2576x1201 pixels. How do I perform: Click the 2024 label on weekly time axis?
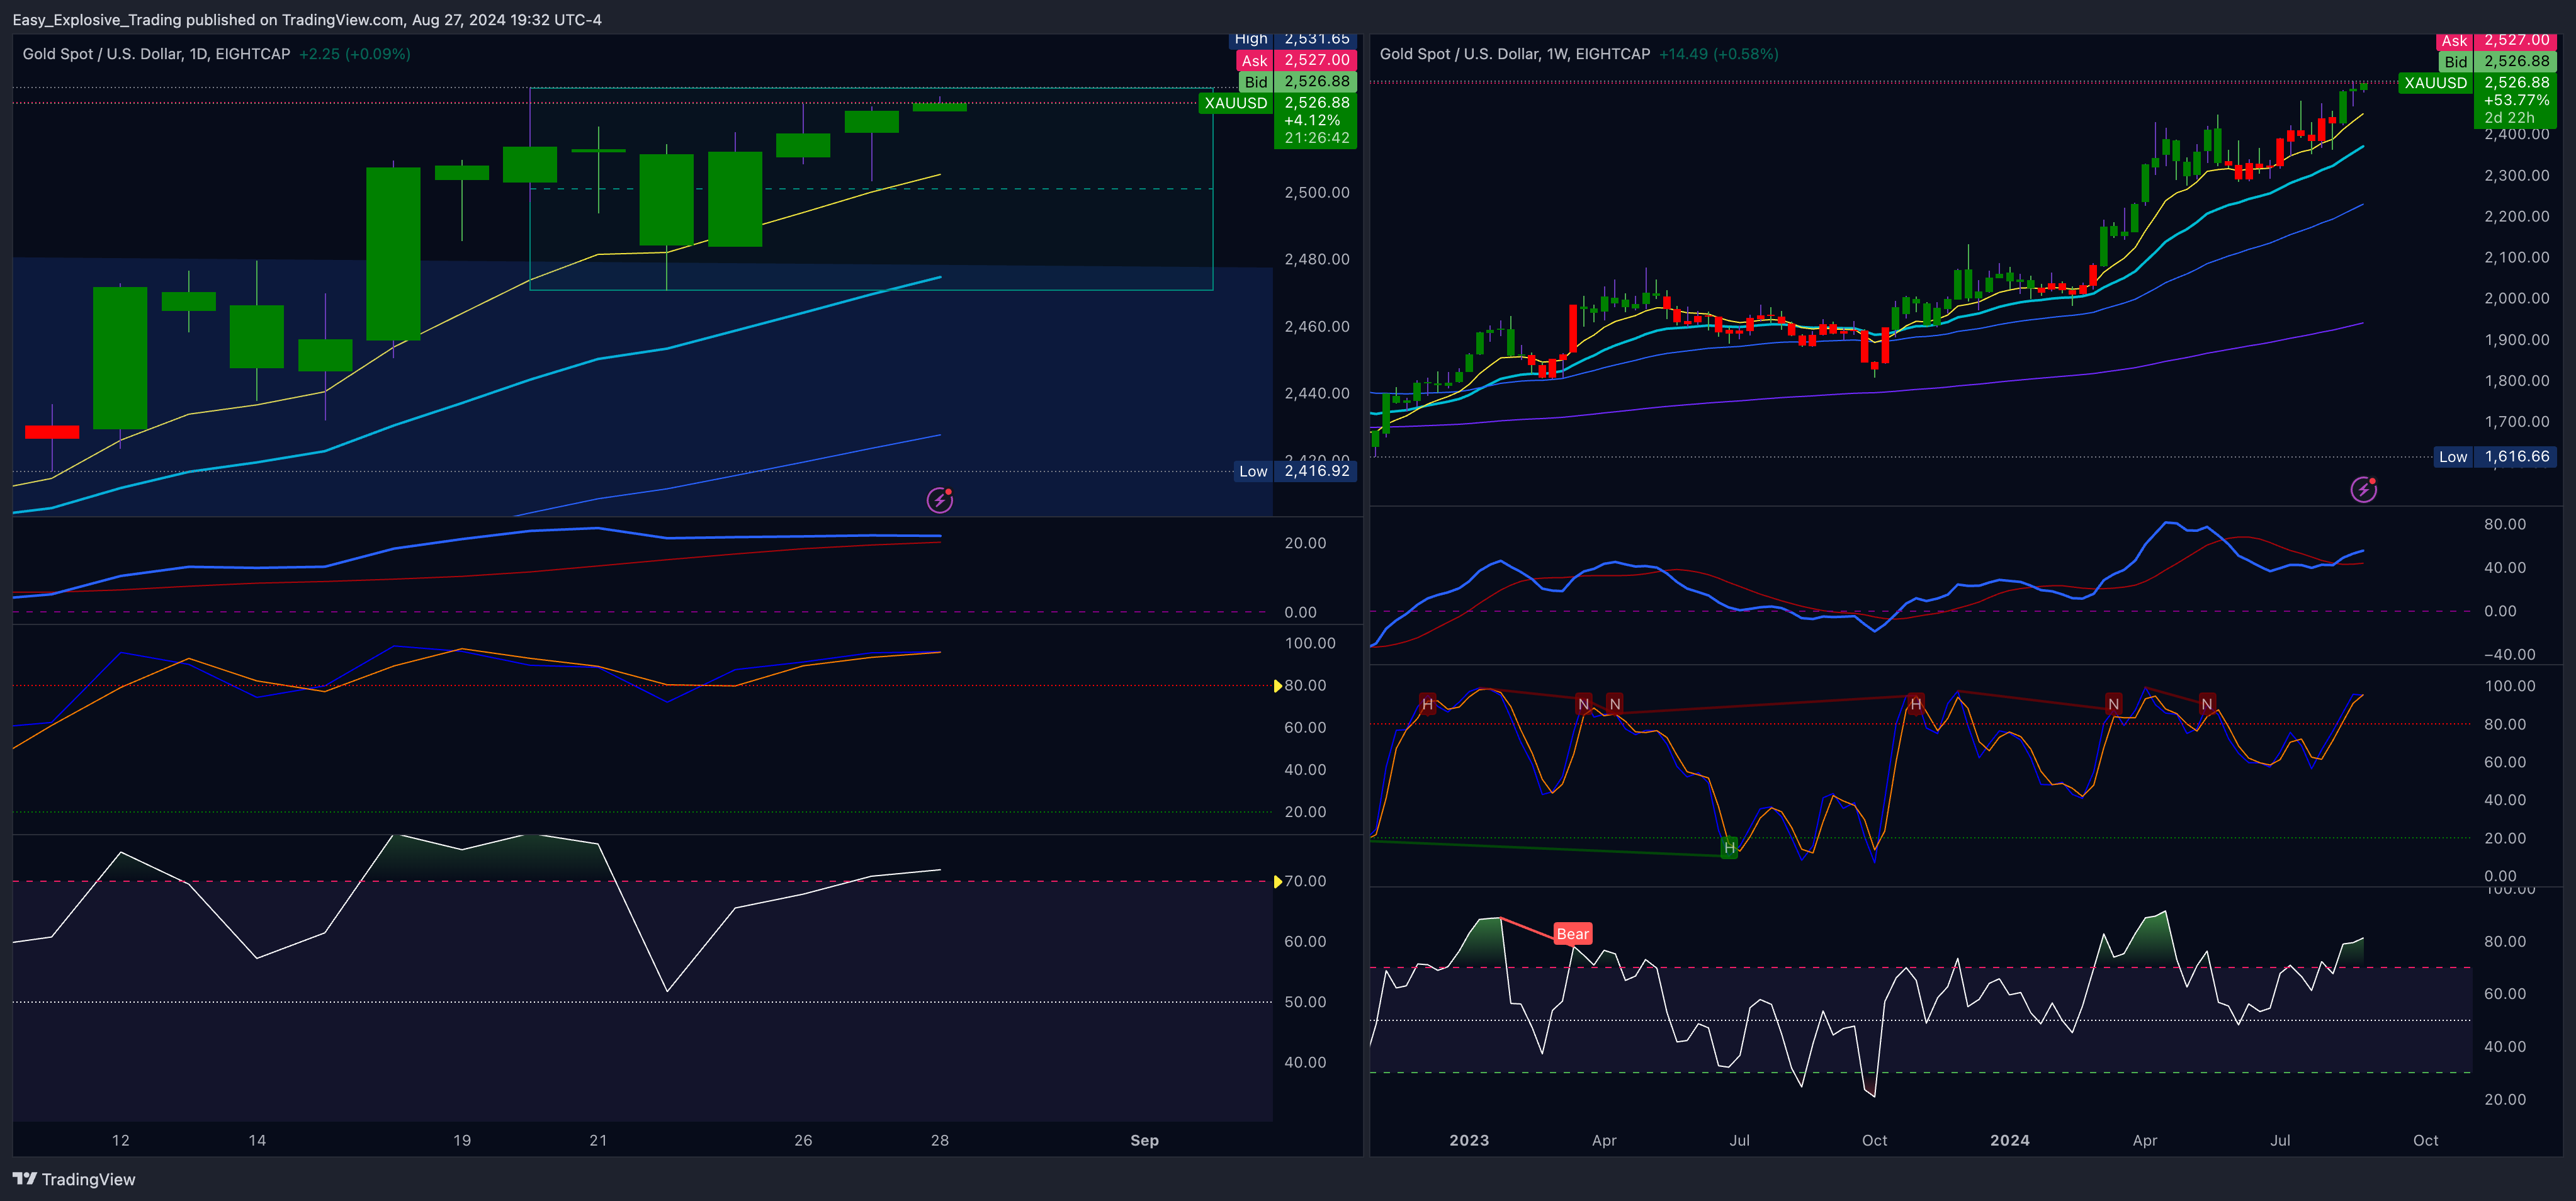2010,1140
